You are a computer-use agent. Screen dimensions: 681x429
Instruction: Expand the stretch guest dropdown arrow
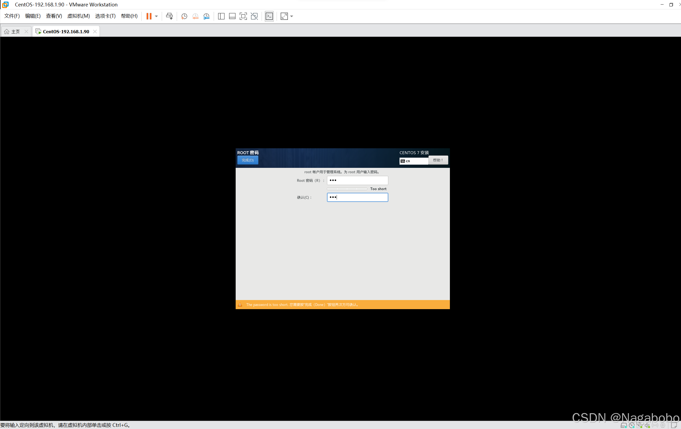point(292,16)
